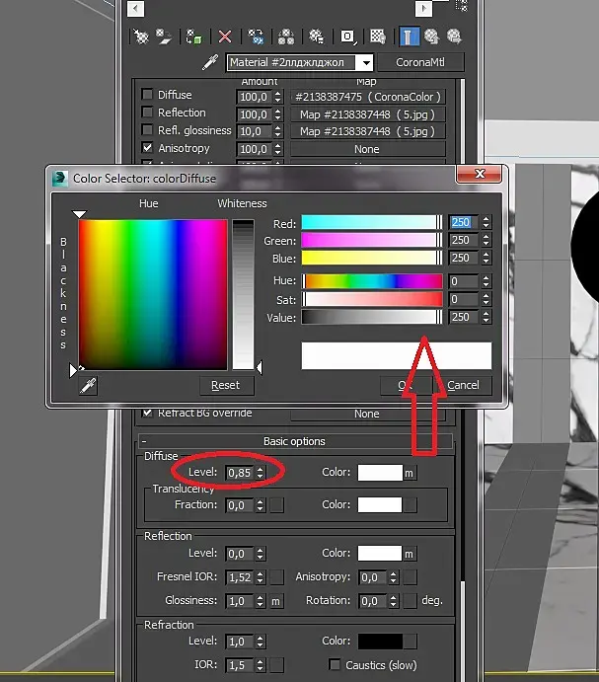Click the Reflection Color white swatch
The width and height of the screenshot is (599, 682).
coord(380,554)
